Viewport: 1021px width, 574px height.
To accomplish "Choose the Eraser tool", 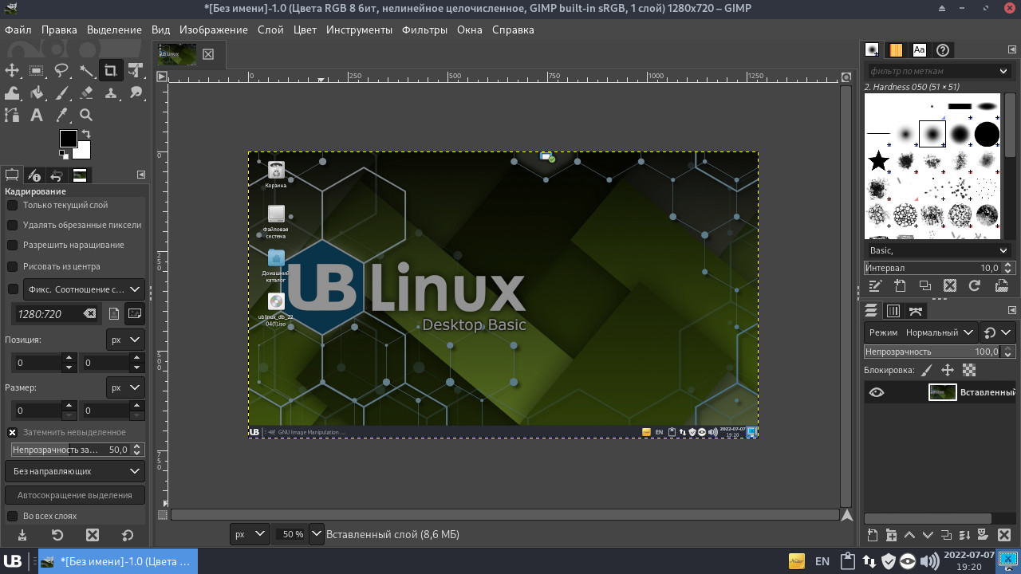I will pyautogui.click(x=86, y=92).
